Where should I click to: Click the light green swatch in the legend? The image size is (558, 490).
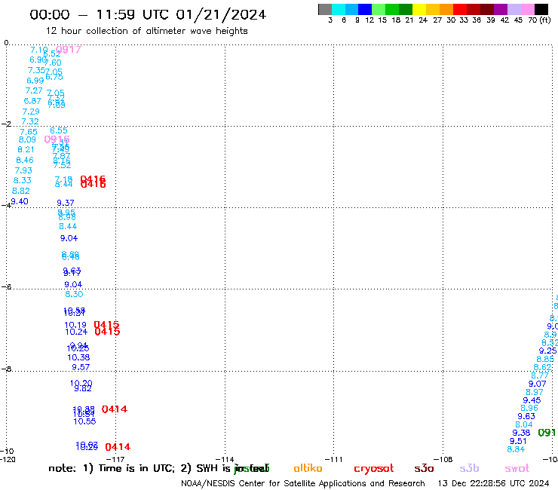(x=379, y=9)
